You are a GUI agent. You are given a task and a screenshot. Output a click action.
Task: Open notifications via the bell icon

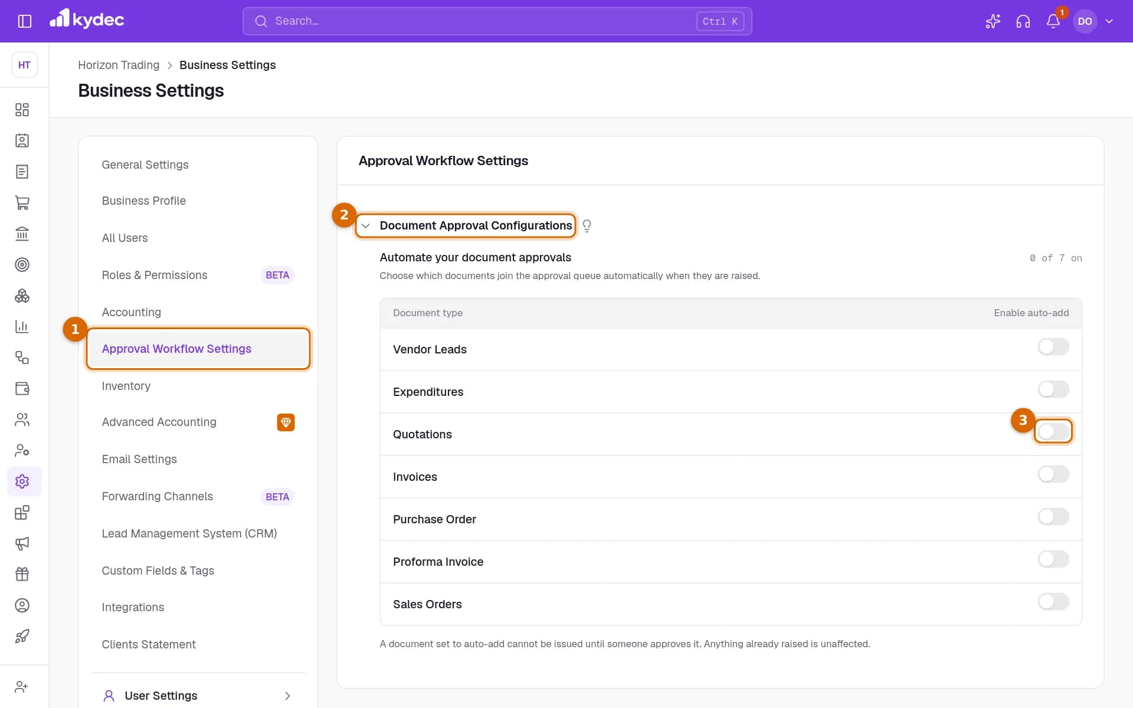1053,21
